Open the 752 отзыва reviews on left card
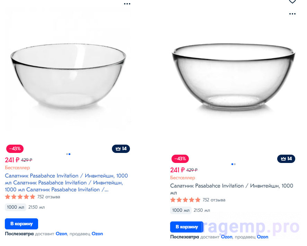The width and height of the screenshot is (307, 246). click(x=49, y=197)
